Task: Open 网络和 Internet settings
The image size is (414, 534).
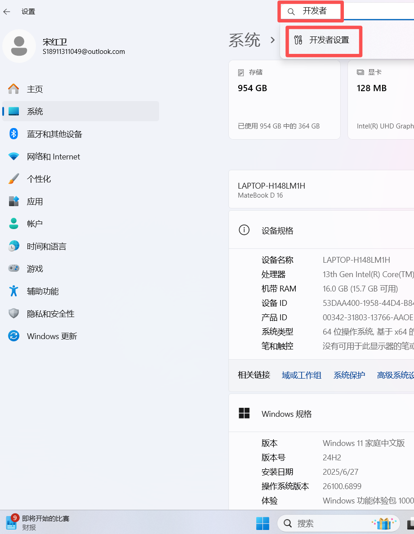Action: click(80, 156)
